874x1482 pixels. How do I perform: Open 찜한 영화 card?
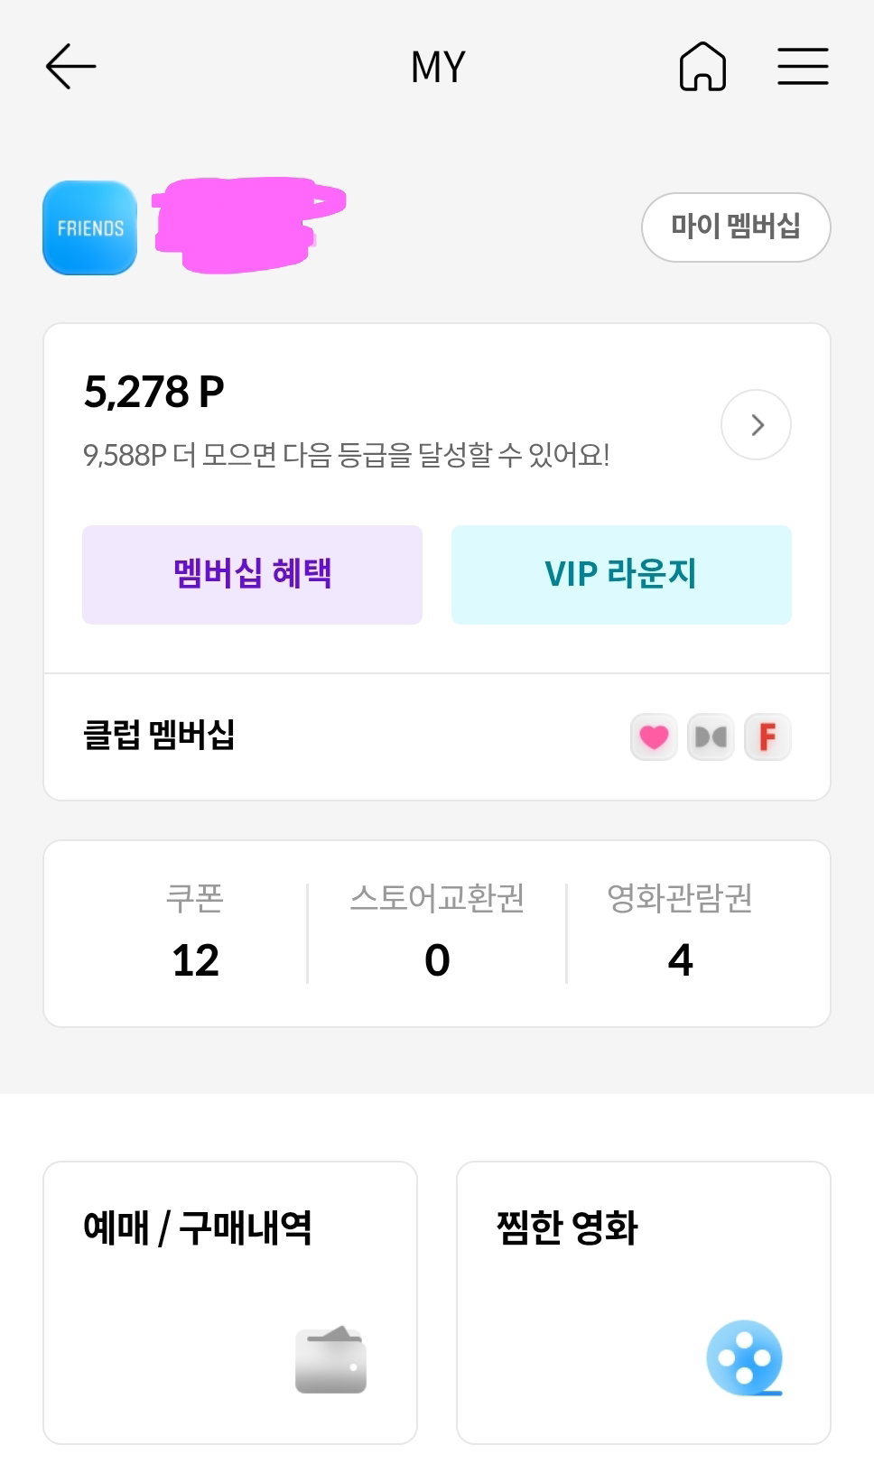pyautogui.click(x=644, y=1302)
